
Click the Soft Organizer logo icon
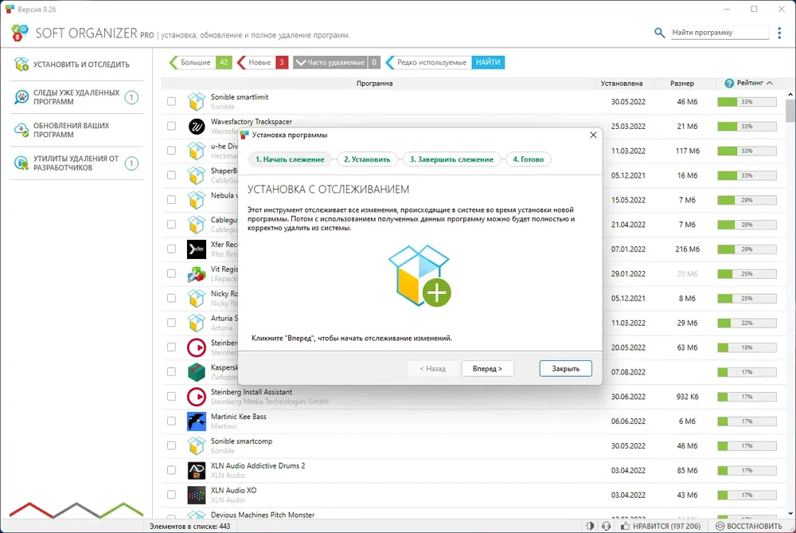point(20,33)
